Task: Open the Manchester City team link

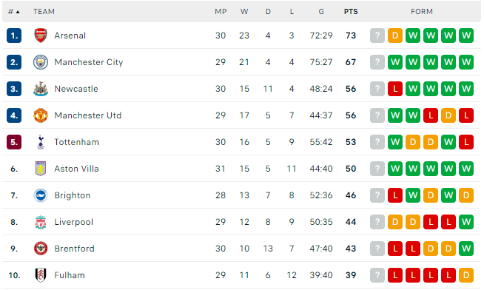Action: (89, 62)
